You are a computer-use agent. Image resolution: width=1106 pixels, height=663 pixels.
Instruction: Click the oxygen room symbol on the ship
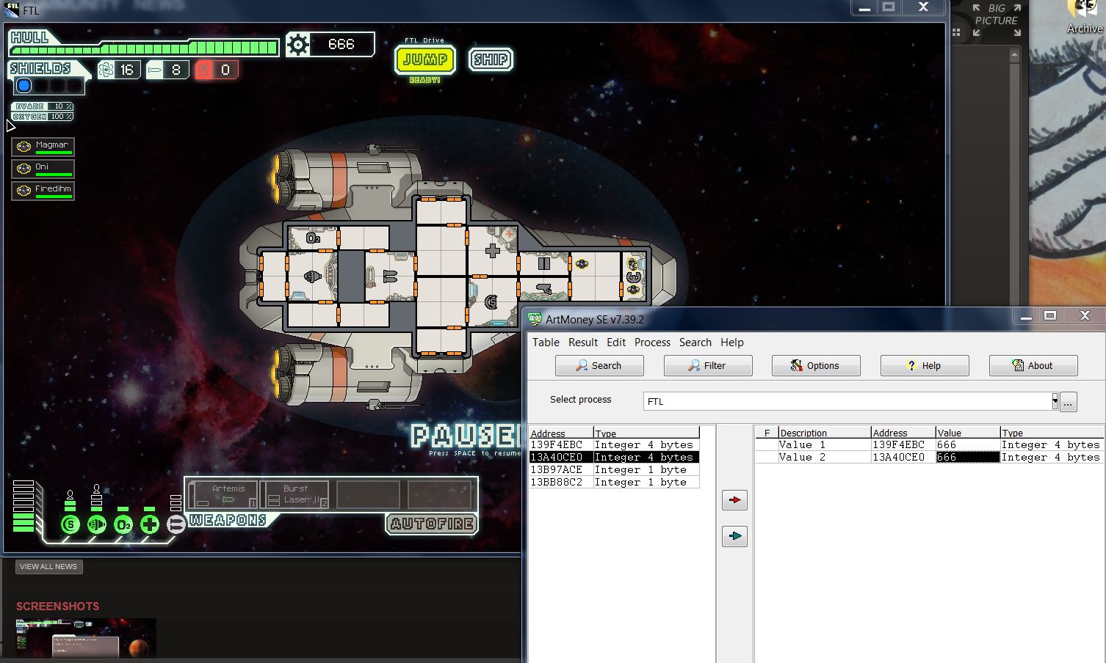pyautogui.click(x=313, y=238)
